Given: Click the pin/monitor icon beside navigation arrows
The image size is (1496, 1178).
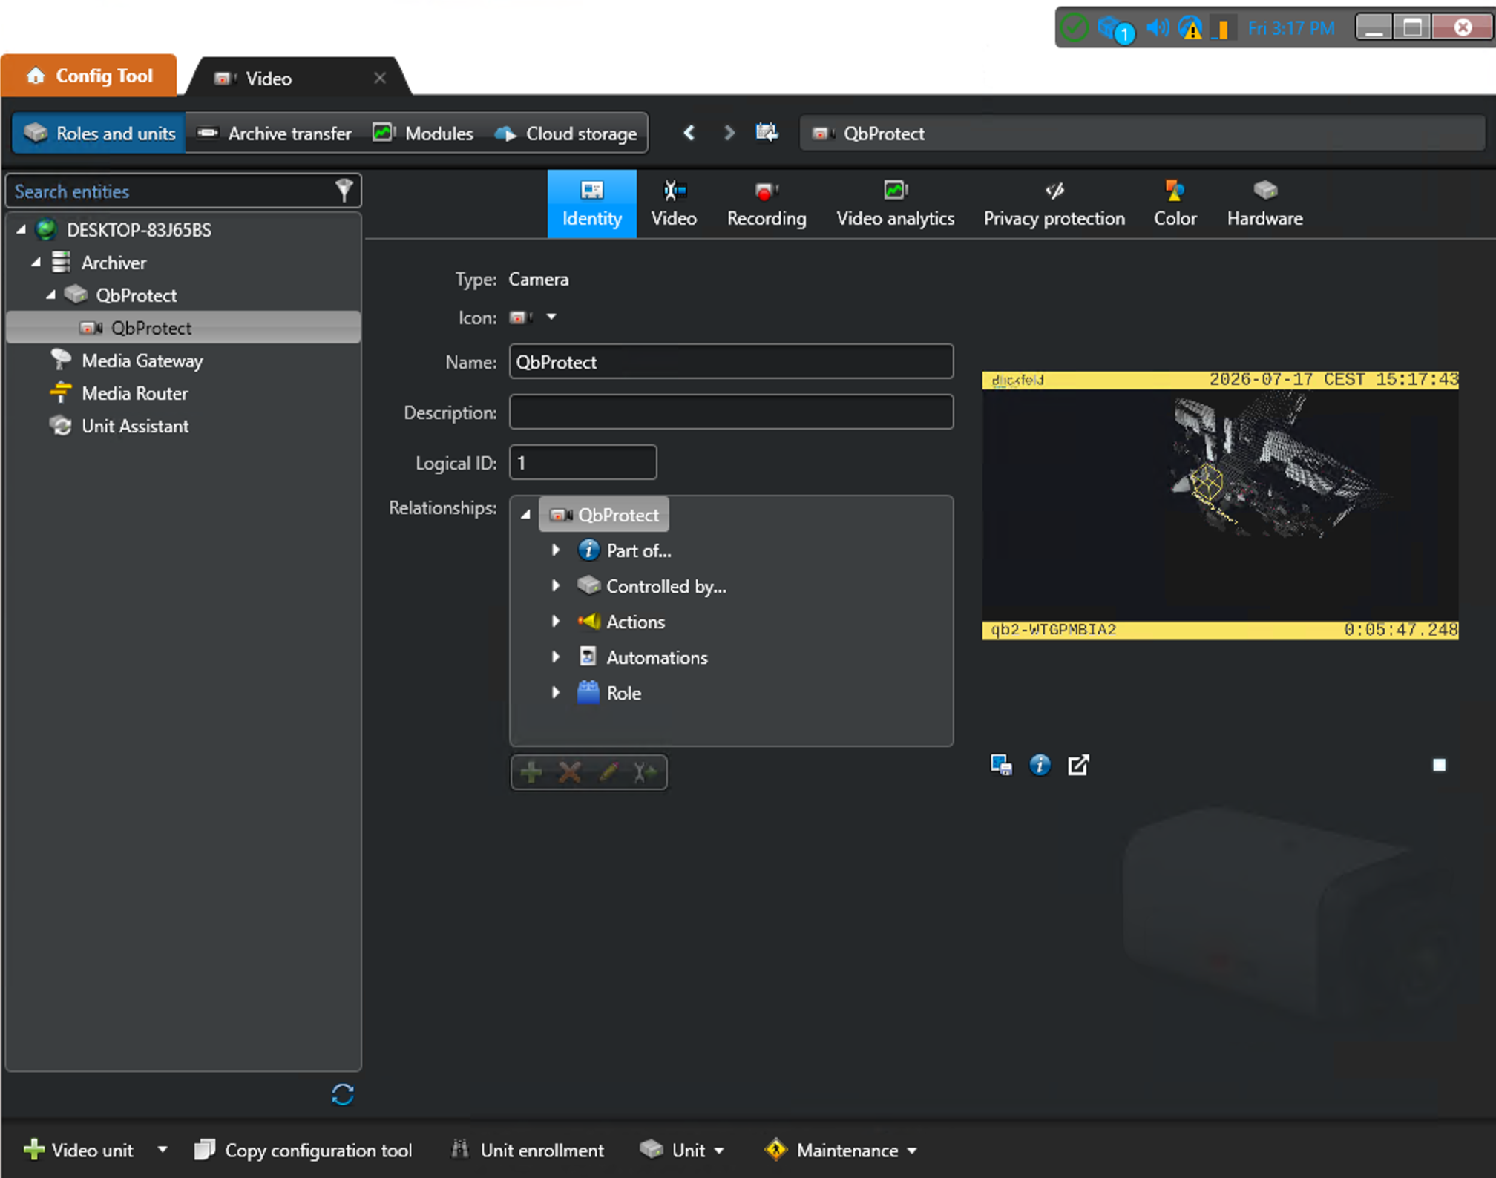Looking at the screenshot, I should click(767, 133).
